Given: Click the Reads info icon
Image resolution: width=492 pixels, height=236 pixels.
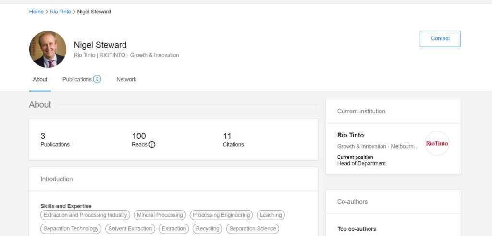Looking at the screenshot, I should [152, 144].
